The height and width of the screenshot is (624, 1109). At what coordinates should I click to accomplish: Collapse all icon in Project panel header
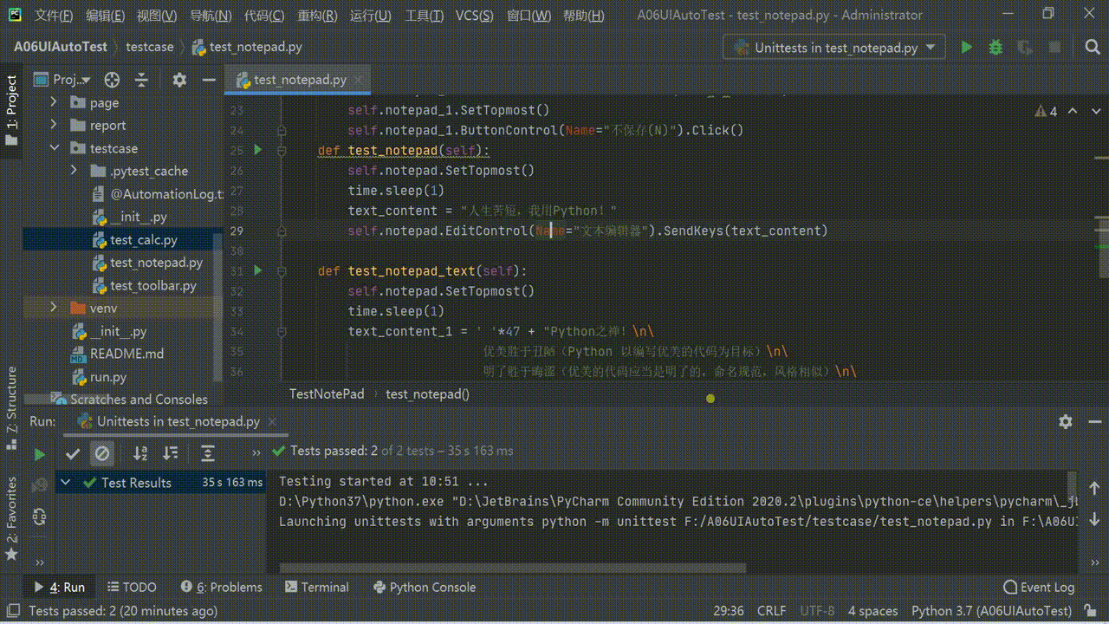141,80
